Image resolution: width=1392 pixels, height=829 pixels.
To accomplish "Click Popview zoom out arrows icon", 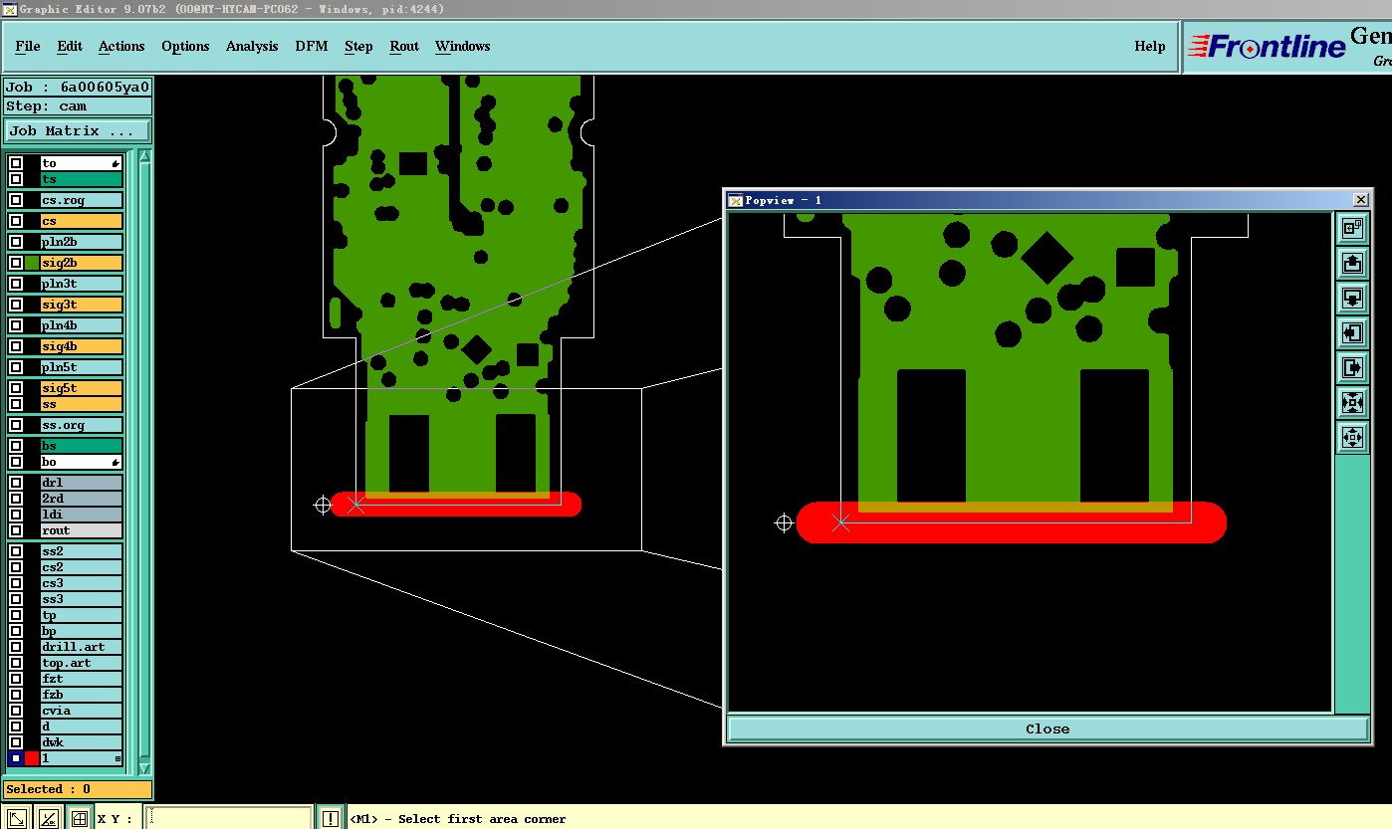I will click(1352, 437).
